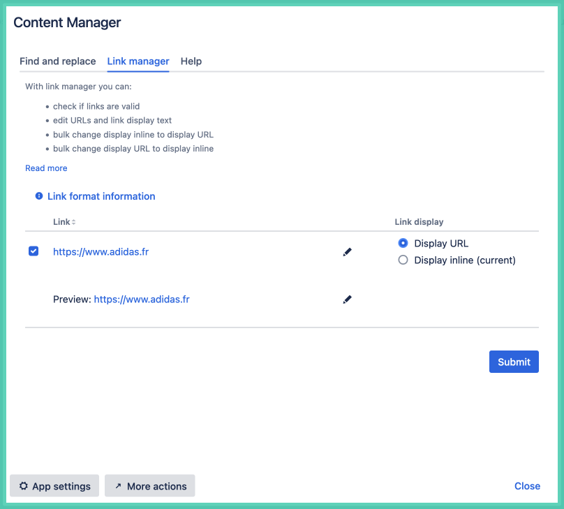
Task: Click the pencil icon beside the adidas link
Action: coord(348,252)
